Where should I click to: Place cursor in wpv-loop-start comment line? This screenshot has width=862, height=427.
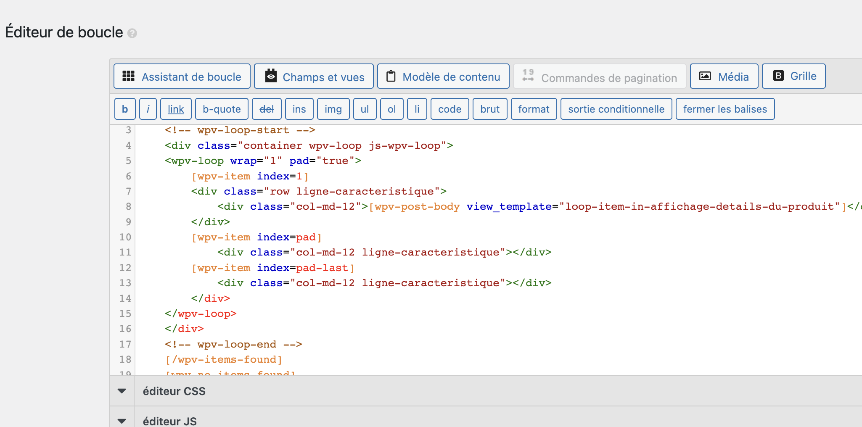tap(240, 130)
